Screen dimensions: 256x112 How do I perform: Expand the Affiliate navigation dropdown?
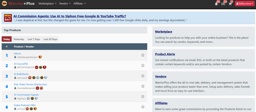pyautogui.click(x=80, y=3)
